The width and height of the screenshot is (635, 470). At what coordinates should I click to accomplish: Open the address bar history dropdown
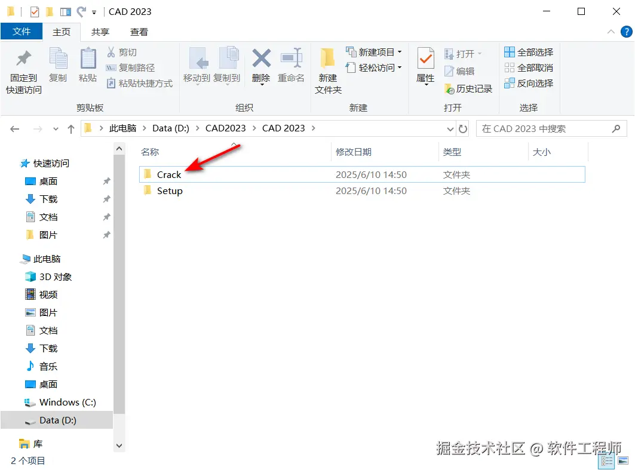point(450,129)
